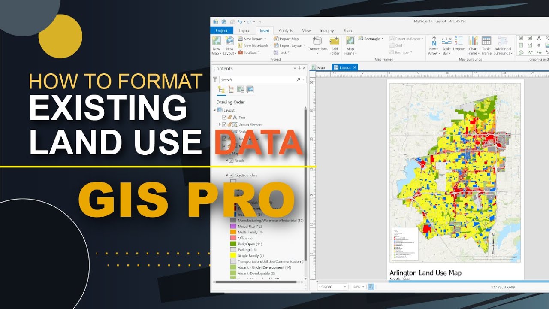This screenshot has width=549, height=309.
Task: Switch to the Layout ribbon tab
Action: click(x=244, y=31)
